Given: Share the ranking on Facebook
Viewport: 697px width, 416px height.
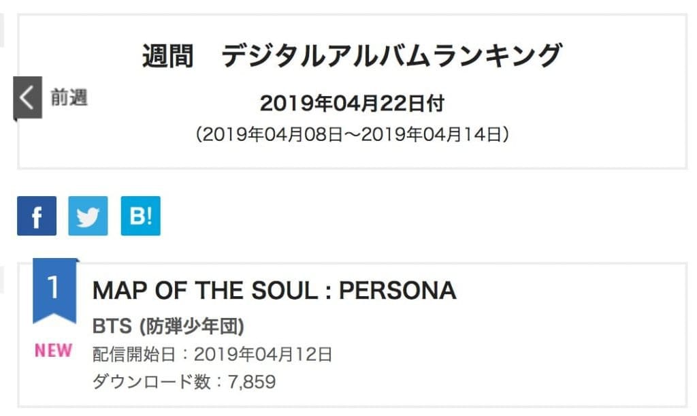Looking at the screenshot, I should pyautogui.click(x=37, y=216).
